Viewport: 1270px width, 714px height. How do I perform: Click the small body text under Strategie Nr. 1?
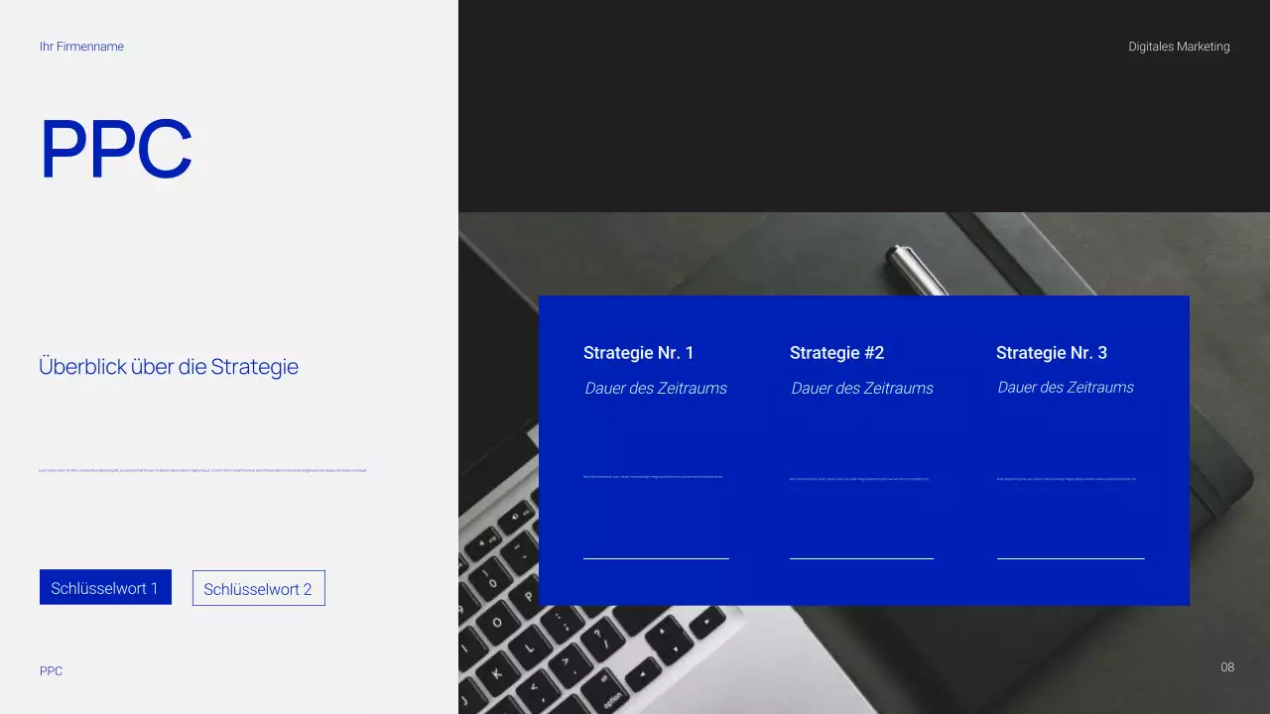click(653, 477)
